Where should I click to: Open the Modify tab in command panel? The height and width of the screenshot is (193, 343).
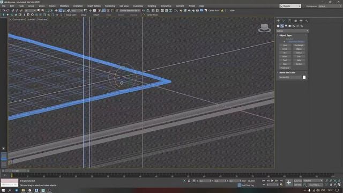click(284, 21)
